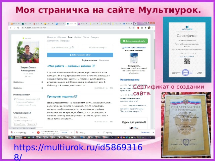Click the Подписчики row in the sidebar

pos(28,82)
